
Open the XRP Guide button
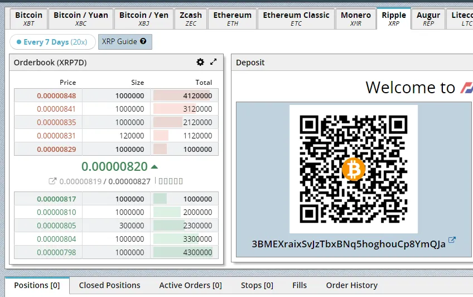click(125, 42)
